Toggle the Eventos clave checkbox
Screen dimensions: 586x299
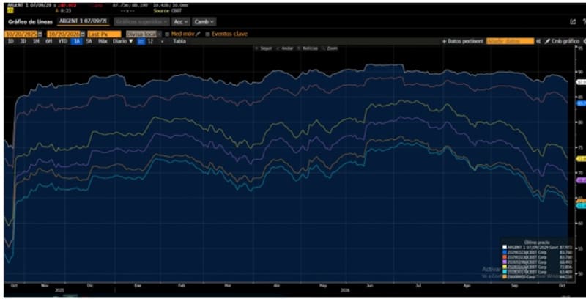pyautogui.click(x=207, y=34)
